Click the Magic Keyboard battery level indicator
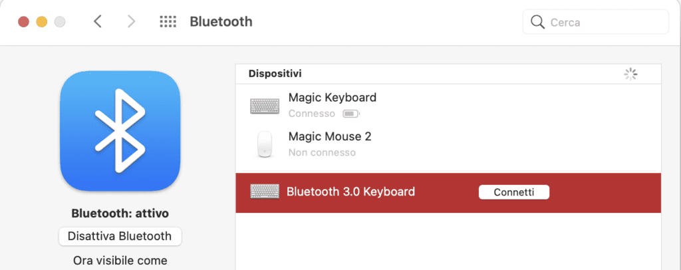Screen dimensions: 681x270 [x=351, y=114]
